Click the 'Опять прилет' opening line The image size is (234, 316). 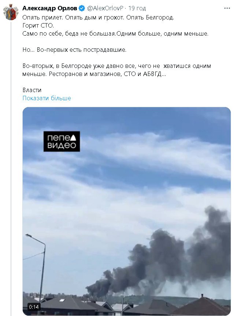click(x=98, y=18)
